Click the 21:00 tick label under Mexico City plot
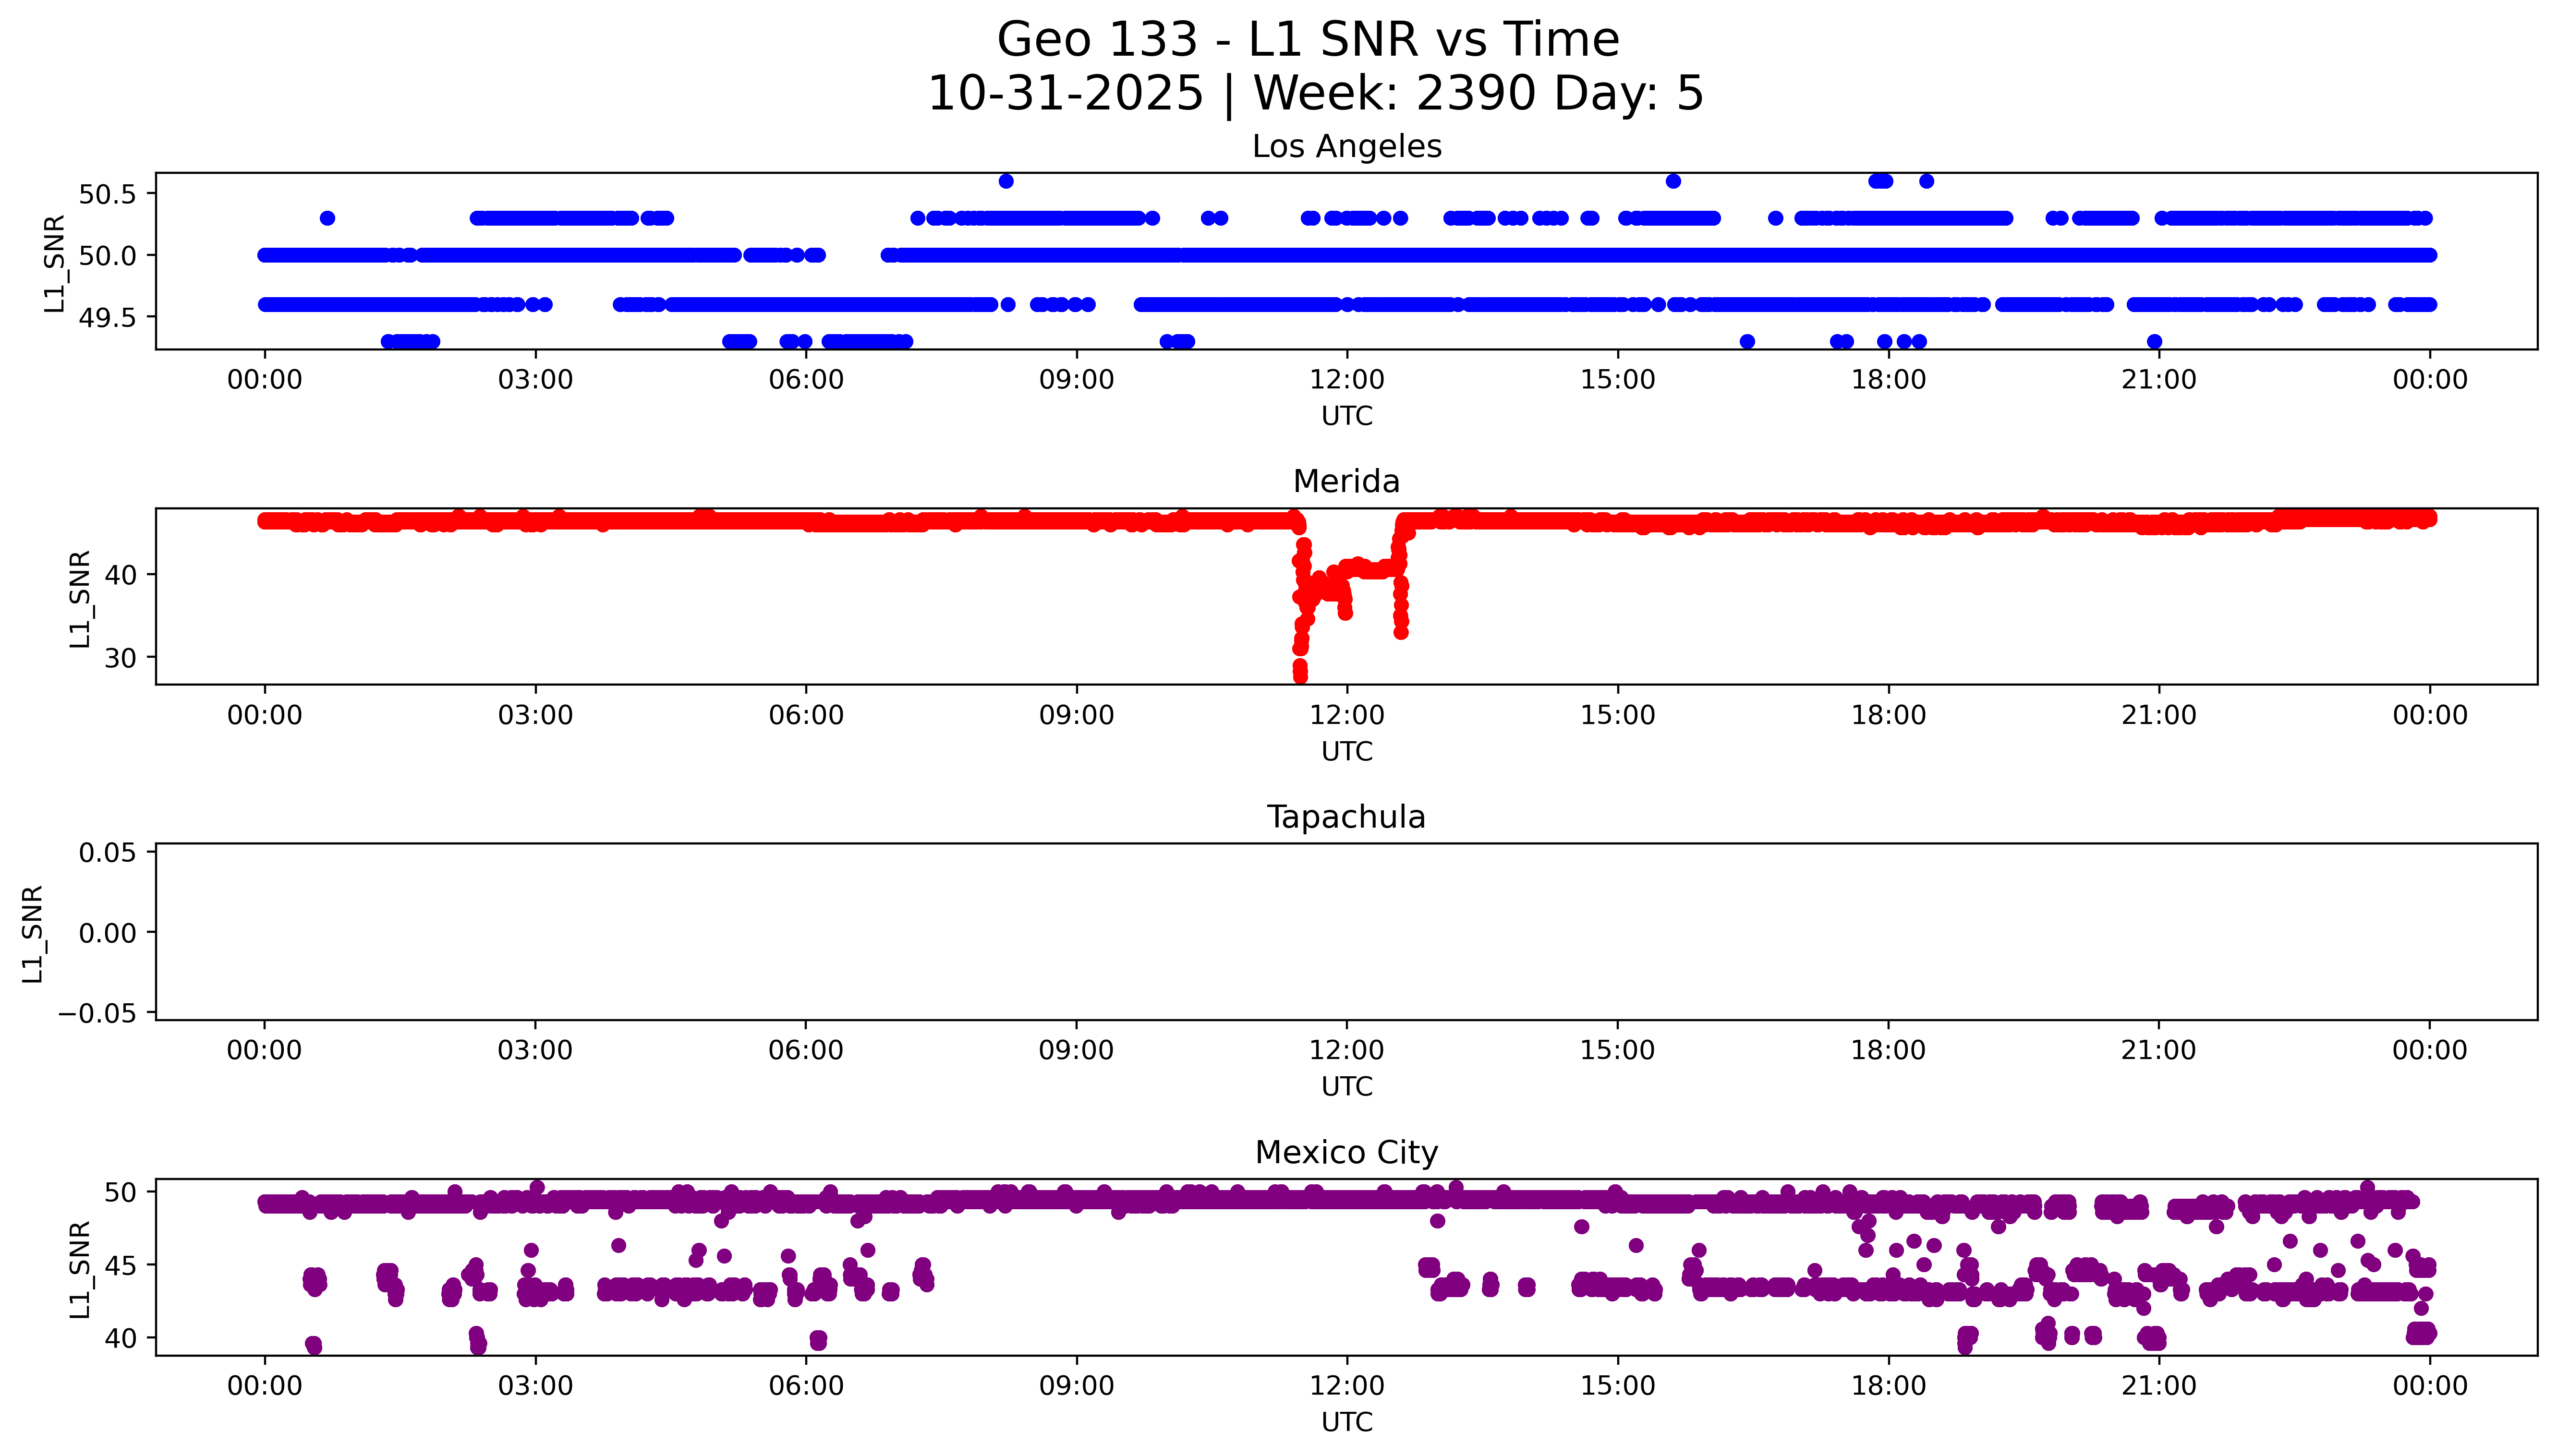The width and height of the screenshot is (2557, 1456). coord(2158,1386)
